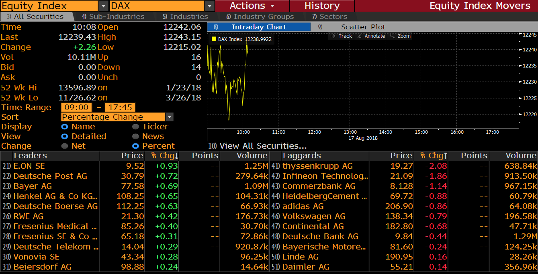This screenshot has height=274, width=538.
Task: Expand the DAX index dropdown
Action: [209, 6]
